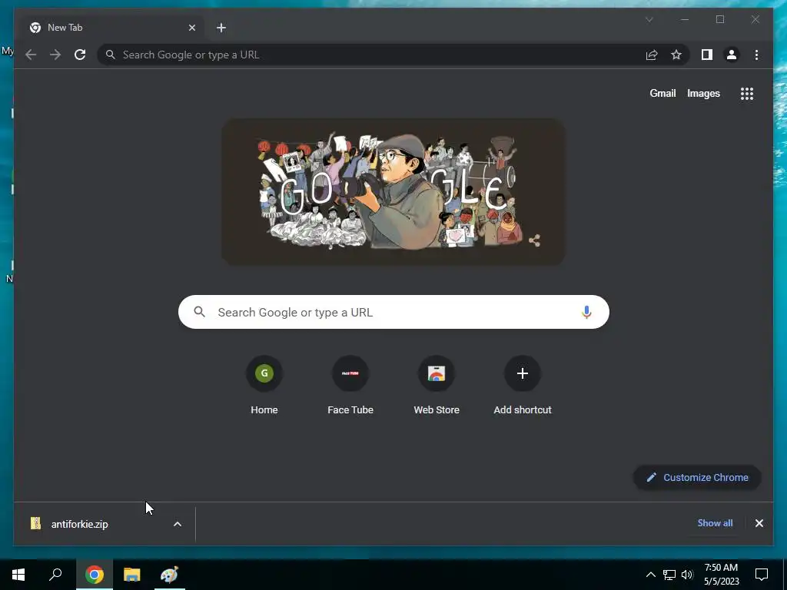This screenshot has width=787, height=590.
Task: Open the Chrome three-dot menu
Action: pos(756,55)
